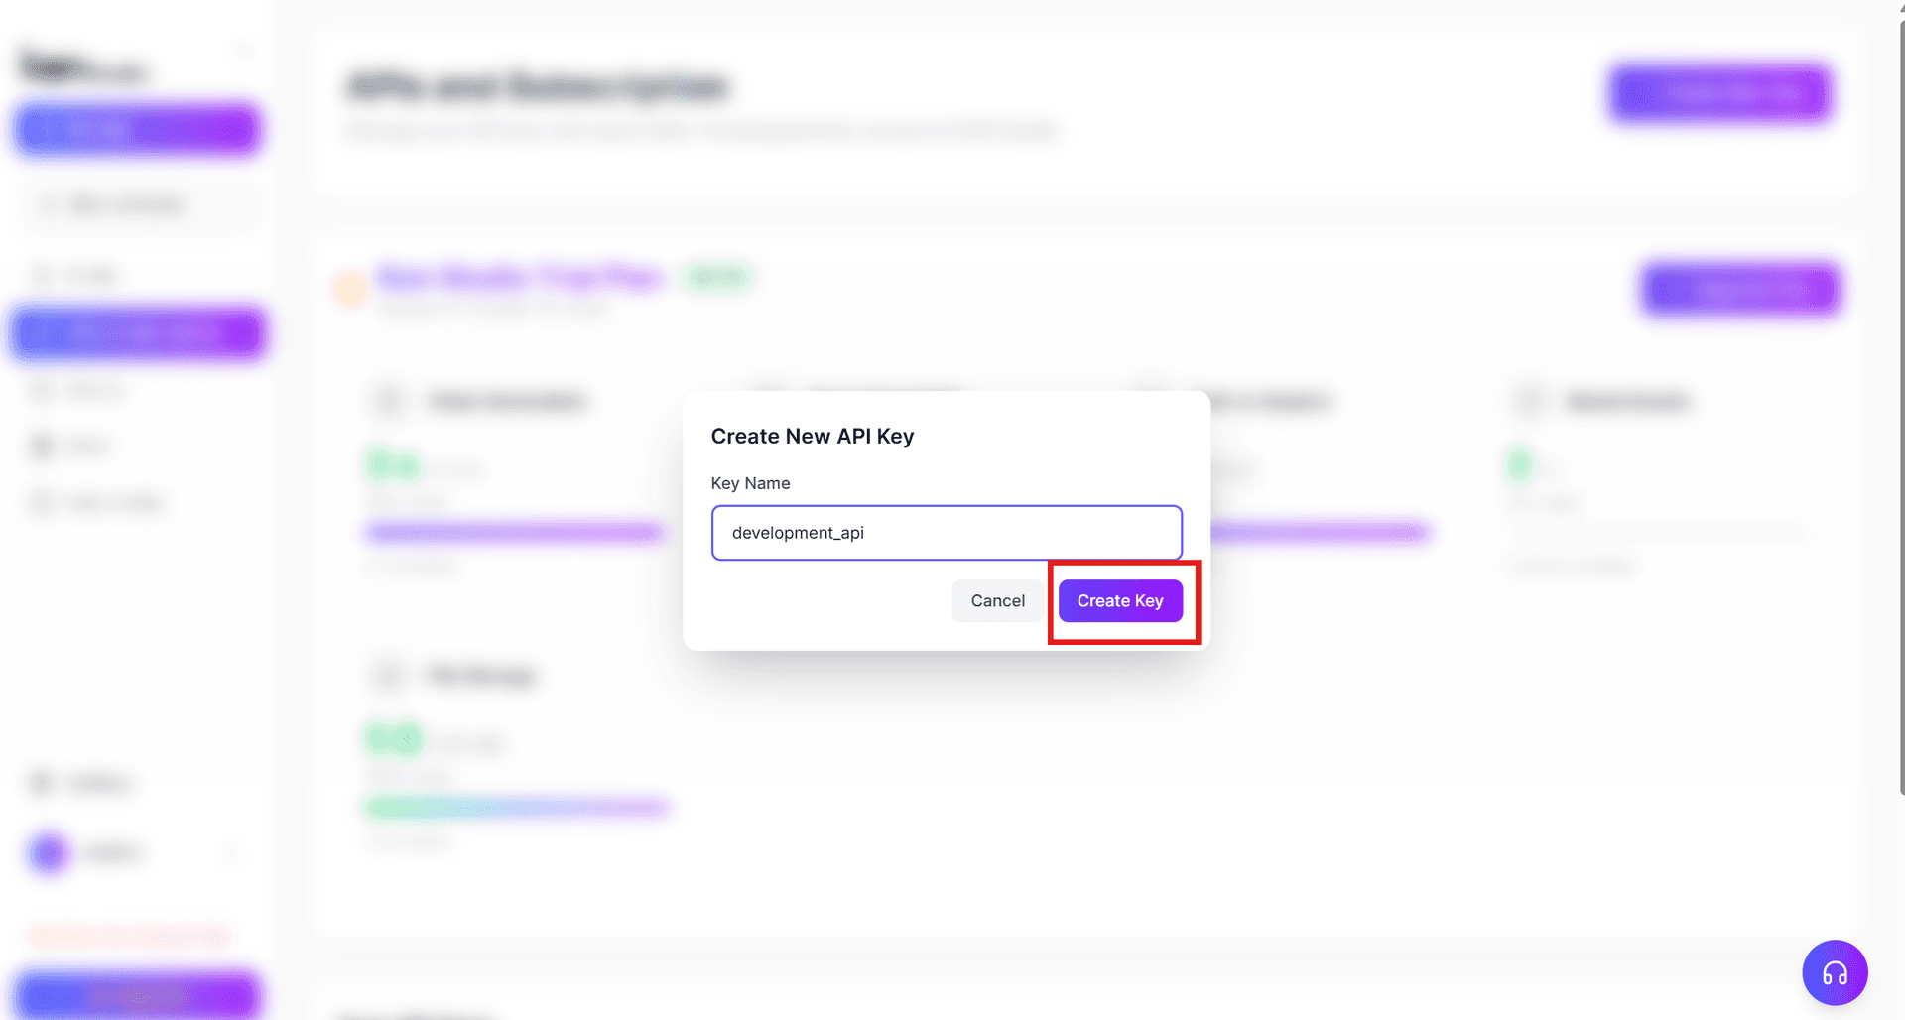Click the icon in the bottom storage card
The height and width of the screenshot is (1020, 1905).
(x=389, y=674)
